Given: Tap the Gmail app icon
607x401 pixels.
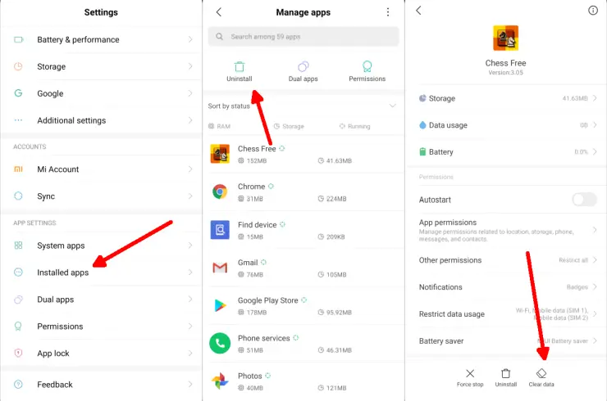Looking at the screenshot, I should point(220,268).
